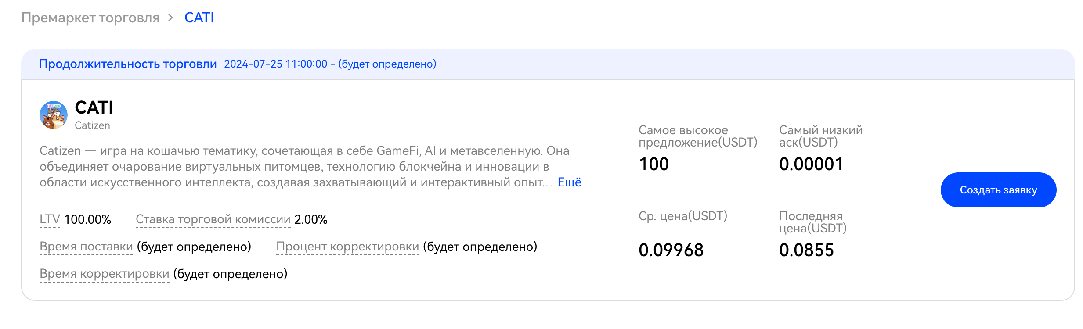Viewport: 1083px width, 329px height.
Task: Open the Премаркет торговля breadcrumb link
Action: click(90, 18)
